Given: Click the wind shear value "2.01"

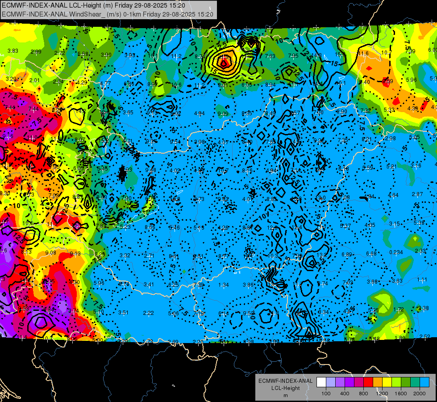Looking at the screenshot, I should tap(34, 80).
